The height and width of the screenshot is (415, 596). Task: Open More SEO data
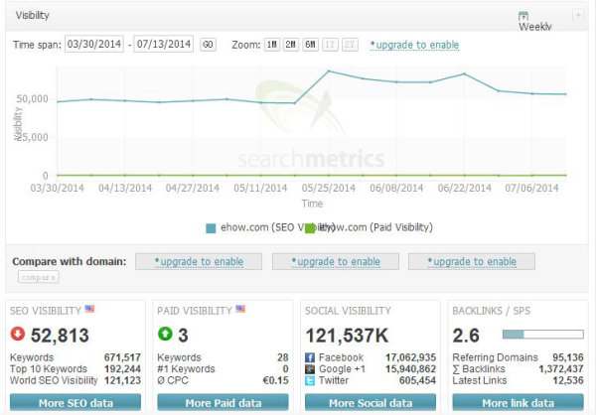[74, 402]
